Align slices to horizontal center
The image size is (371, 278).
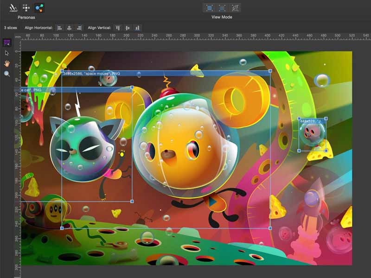(x=69, y=28)
